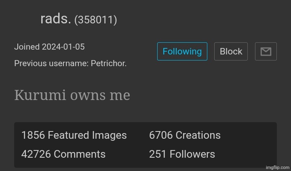Click the "Kurumi owns me" tagline
Viewport: 291px width, 171px height.
coord(72,95)
